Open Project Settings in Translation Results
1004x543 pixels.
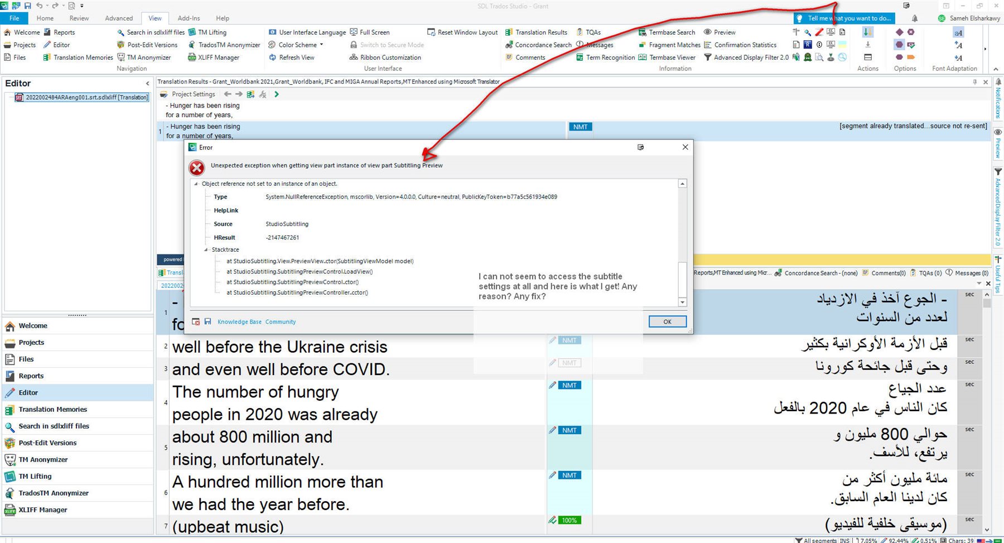click(187, 94)
